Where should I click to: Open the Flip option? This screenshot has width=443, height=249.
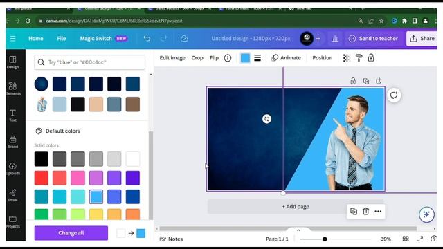click(x=214, y=58)
